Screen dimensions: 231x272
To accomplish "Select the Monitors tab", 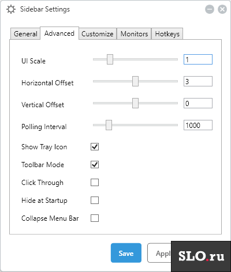I will 134,34.
